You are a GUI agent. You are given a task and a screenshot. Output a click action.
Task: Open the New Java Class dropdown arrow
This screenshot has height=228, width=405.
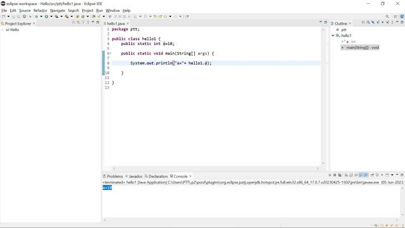pos(88,16)
